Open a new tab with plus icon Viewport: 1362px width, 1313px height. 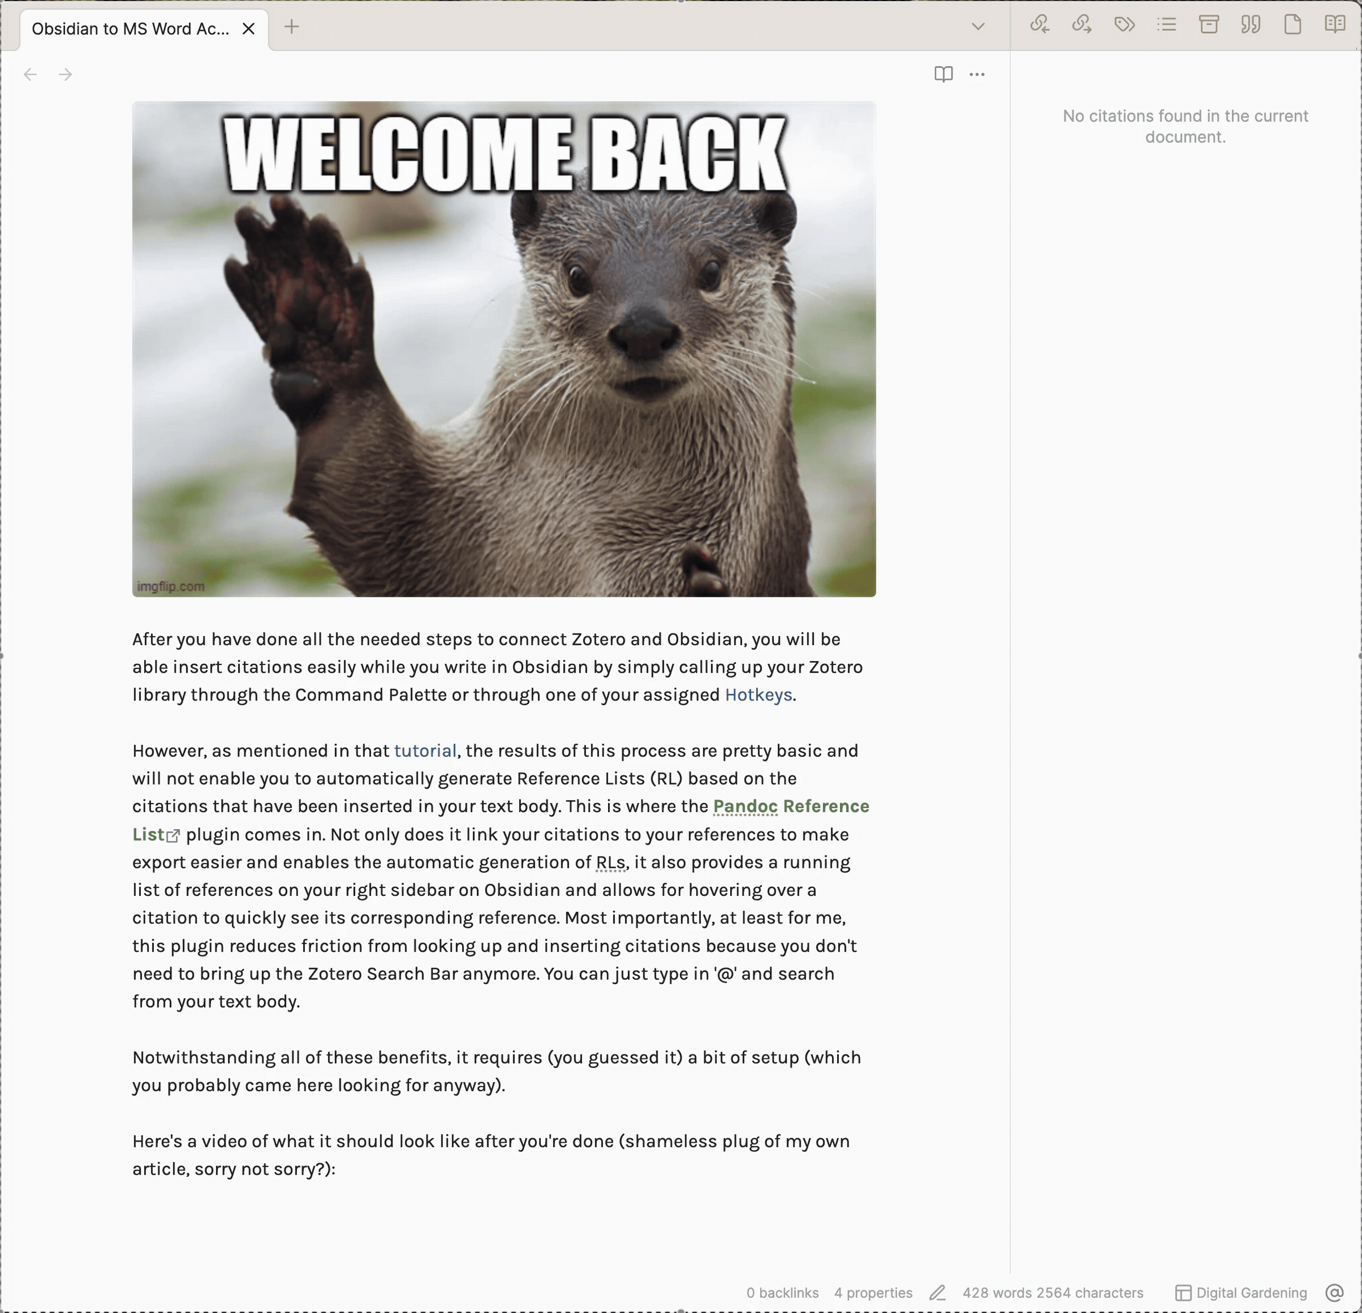292,27
